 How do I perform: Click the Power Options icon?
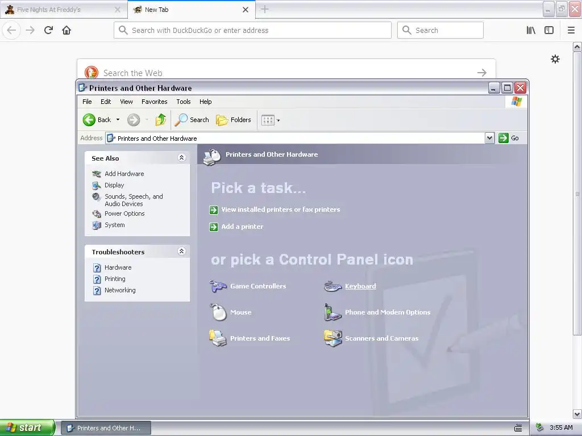97,213
